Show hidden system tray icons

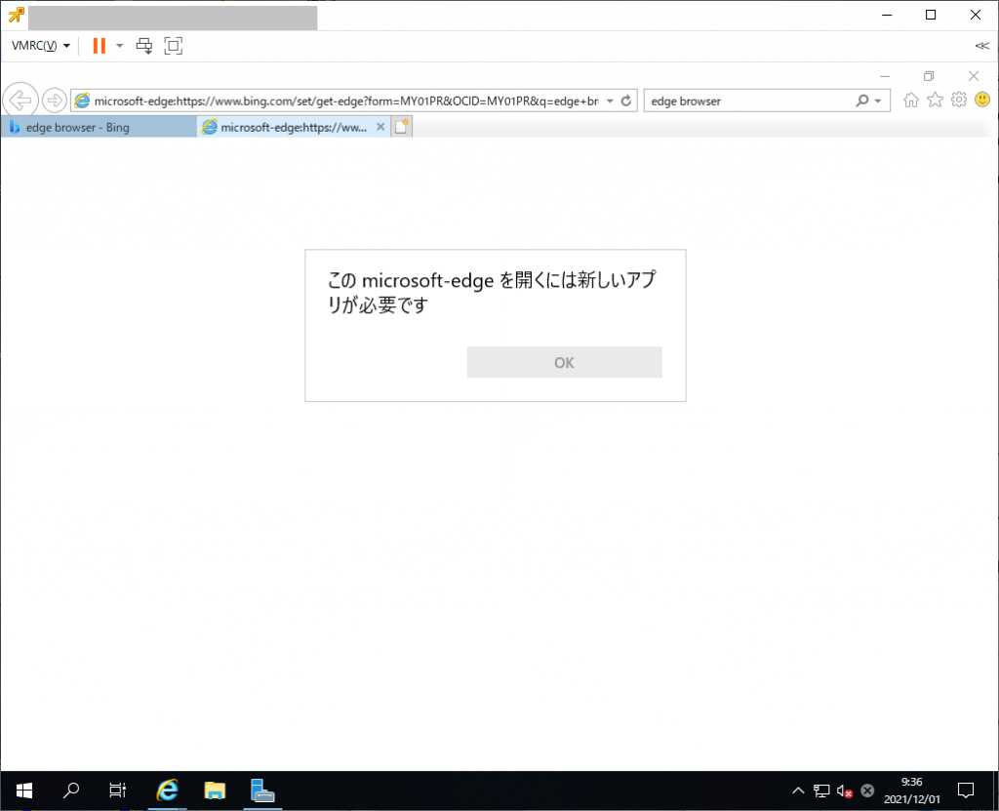798,791
